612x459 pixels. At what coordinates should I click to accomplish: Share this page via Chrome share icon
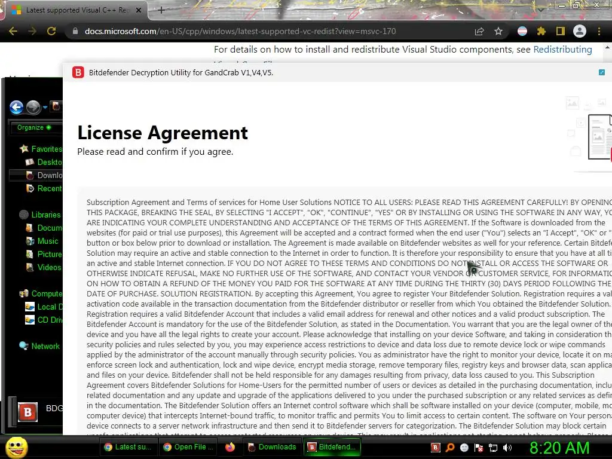479,31
